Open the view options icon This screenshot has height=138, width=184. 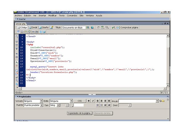(103, 28)
